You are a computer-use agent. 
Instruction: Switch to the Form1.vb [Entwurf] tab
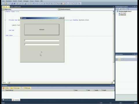pyautogui.click(x=15, y=7)
